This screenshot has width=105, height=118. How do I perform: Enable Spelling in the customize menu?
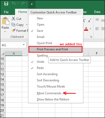coord(56,56)
